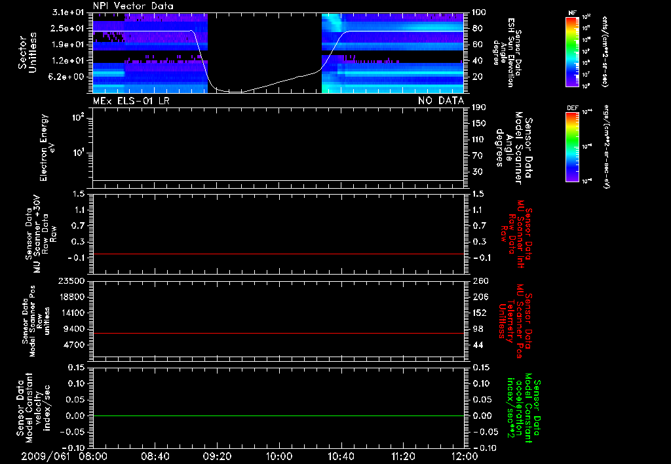Select the "NPI Vector Data" panel title
Screen dimensions: 671x464
pos(133,6)
